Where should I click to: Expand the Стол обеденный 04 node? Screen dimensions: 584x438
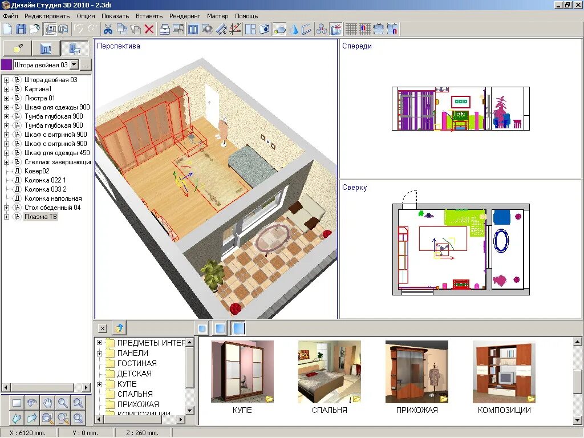click(x=6, y=208)
